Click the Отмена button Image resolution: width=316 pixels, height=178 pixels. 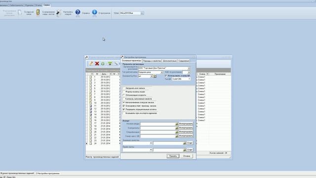tap(187, 156)
